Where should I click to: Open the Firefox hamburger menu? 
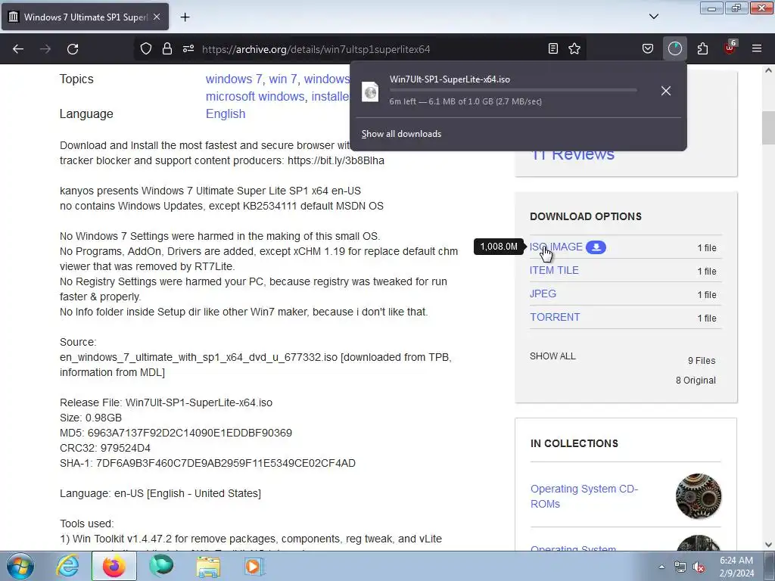[x=757, y=48]
